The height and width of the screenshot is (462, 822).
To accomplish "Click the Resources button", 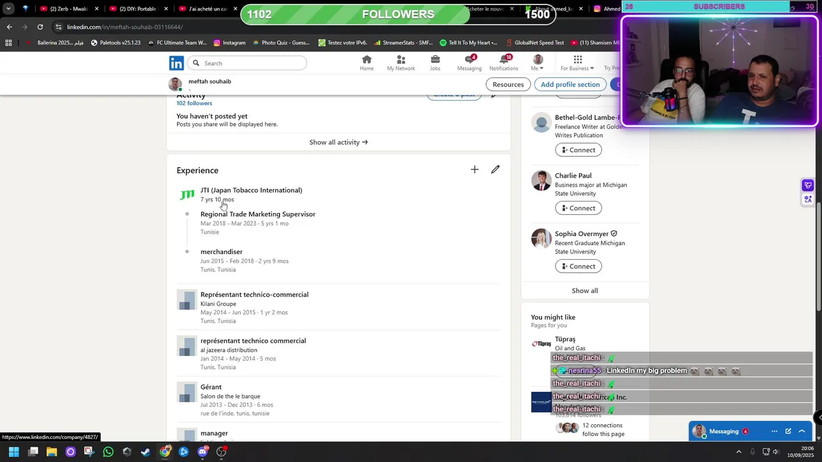I will pos(509,84).
